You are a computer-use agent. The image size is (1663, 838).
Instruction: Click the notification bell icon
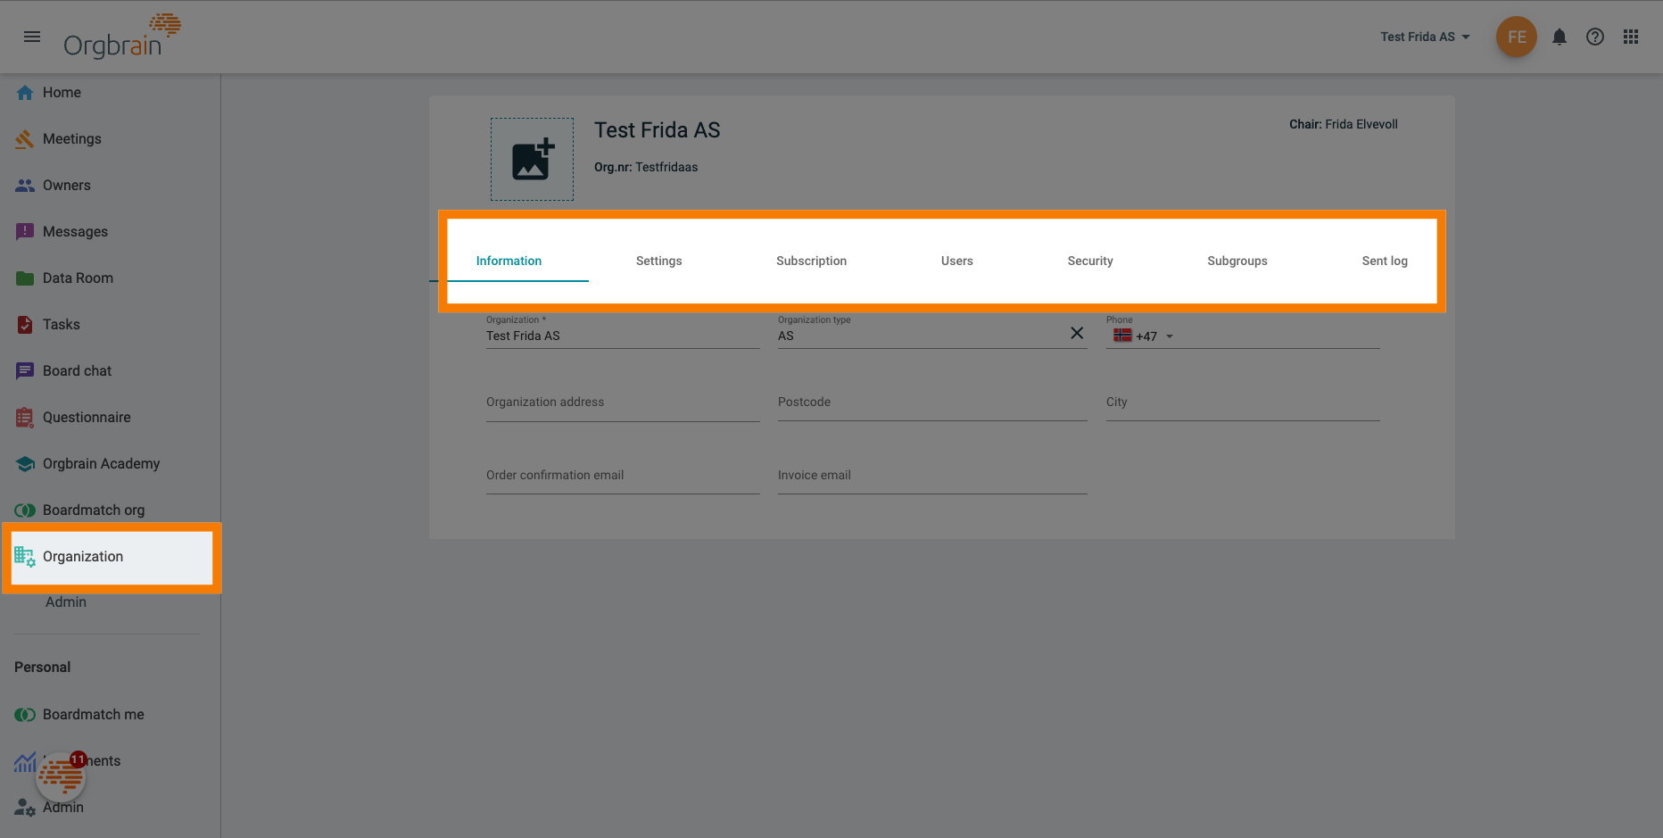click(1560, 37)
